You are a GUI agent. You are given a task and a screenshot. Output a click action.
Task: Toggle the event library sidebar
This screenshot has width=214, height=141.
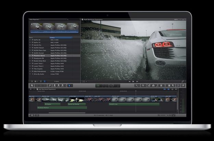point(32,81)
